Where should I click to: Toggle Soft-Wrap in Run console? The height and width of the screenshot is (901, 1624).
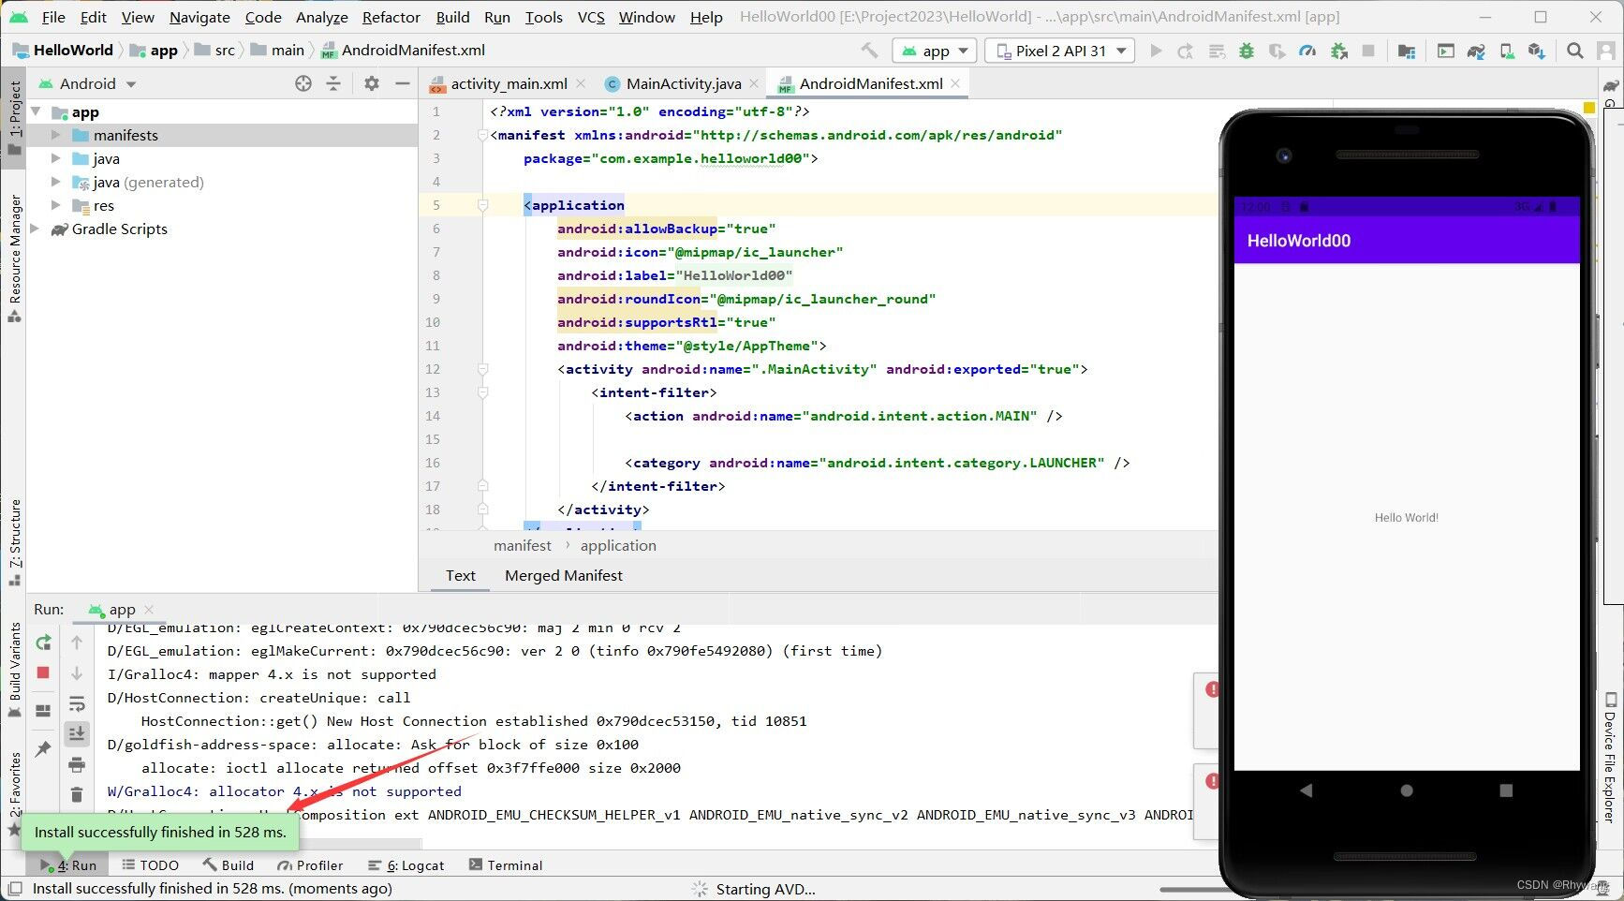(77, 703)
